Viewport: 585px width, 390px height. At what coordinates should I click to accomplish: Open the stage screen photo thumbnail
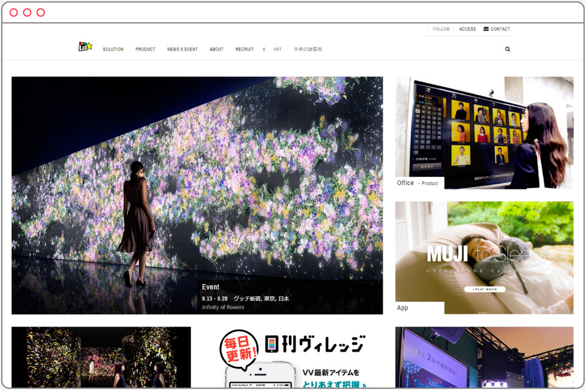(484, 357)
